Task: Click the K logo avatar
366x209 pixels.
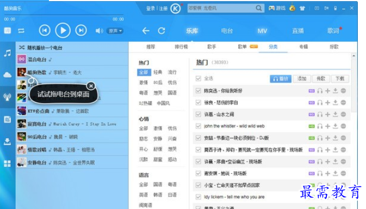Action: (x=175, y=9)
